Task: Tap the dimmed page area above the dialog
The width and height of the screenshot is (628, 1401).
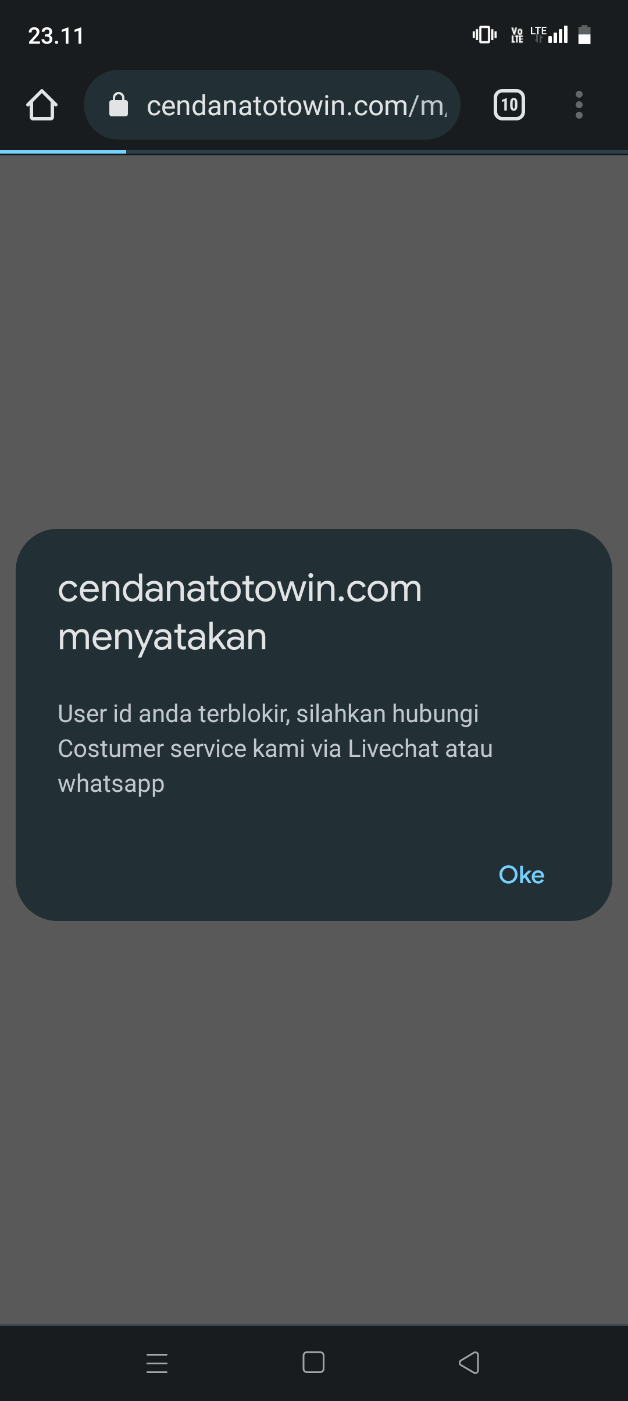Action: click(314, 341)
